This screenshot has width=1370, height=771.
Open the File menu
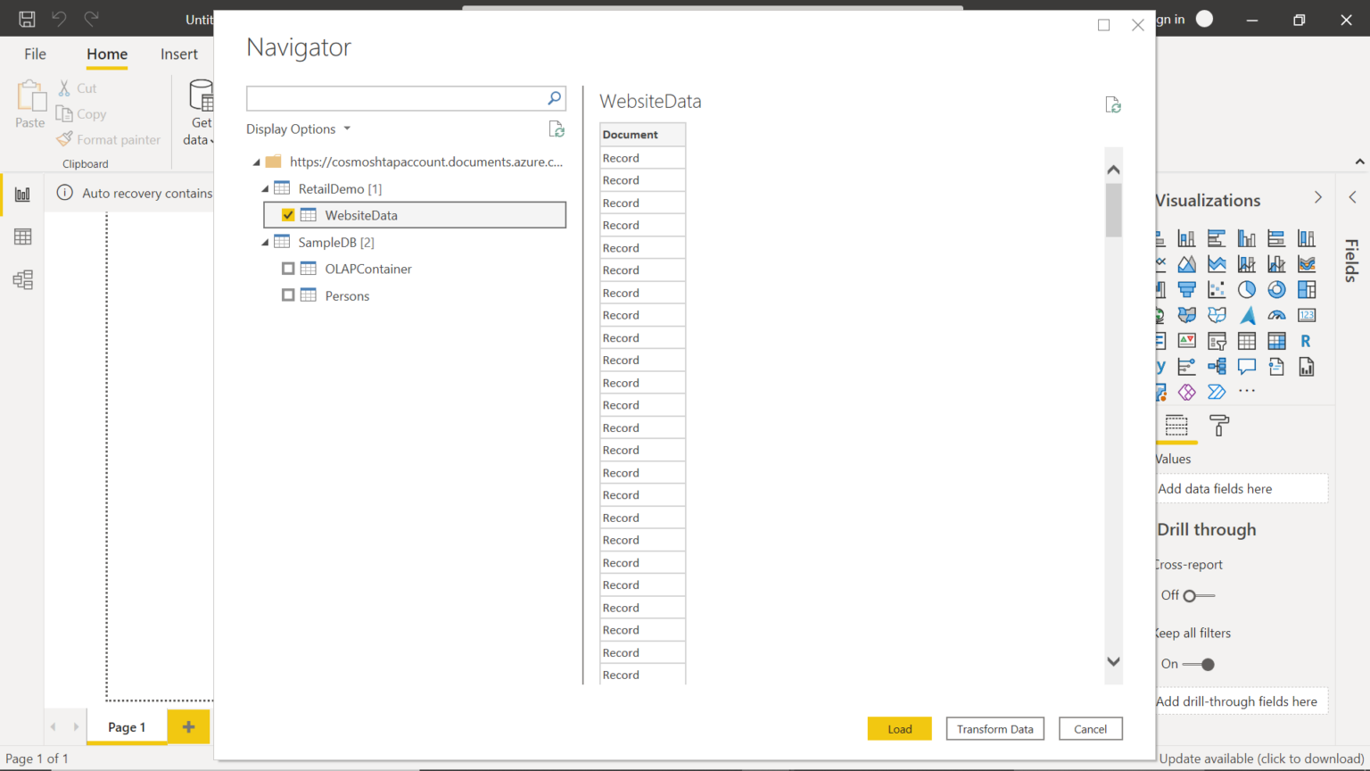[35, 54]
